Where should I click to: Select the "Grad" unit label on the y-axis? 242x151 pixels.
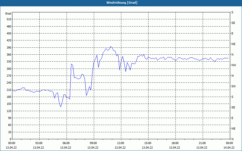pyautogui.click(x=8, y=14)
